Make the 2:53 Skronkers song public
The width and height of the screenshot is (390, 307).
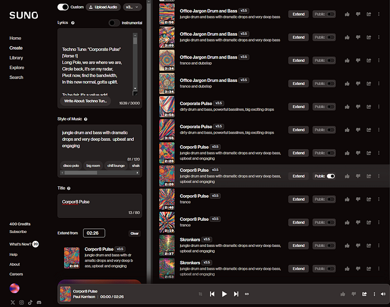click(x=330, y=269)
